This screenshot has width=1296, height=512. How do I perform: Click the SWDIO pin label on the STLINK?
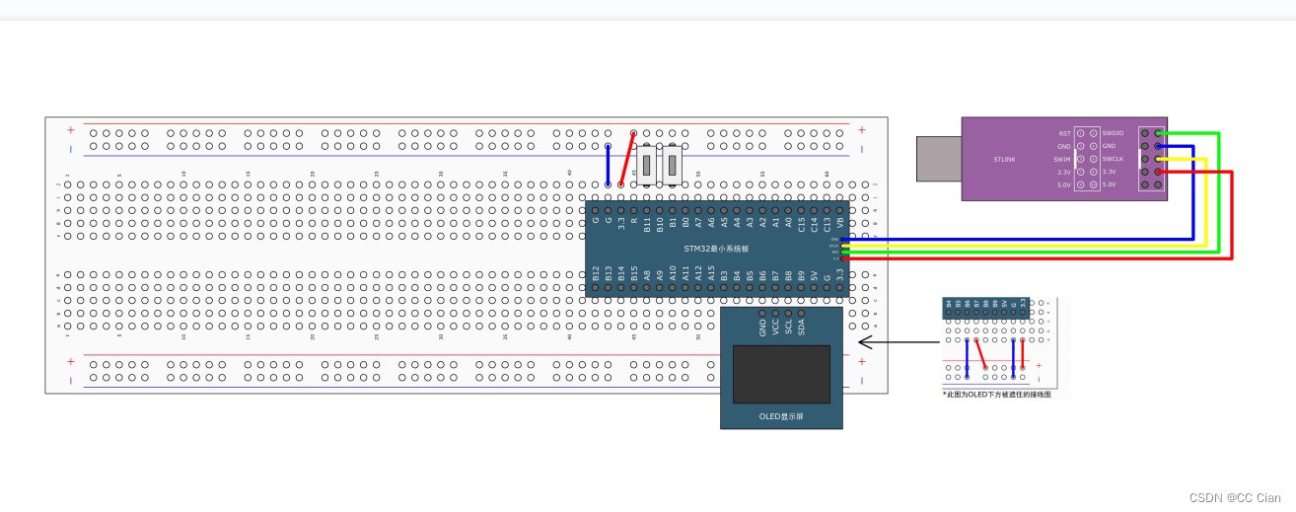1113,133
